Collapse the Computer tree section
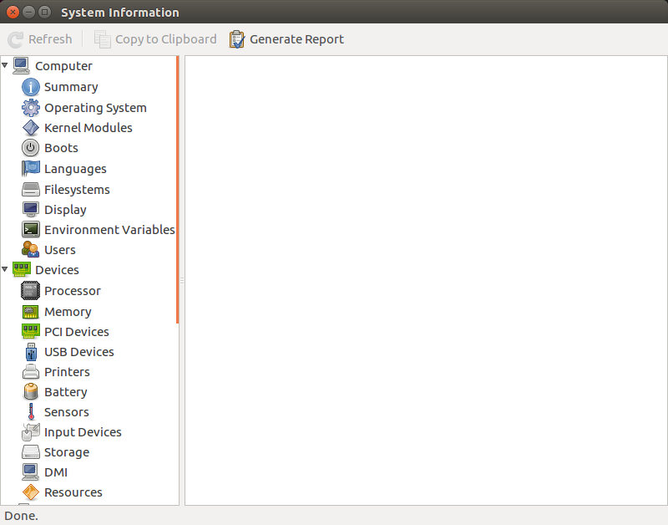The image size is (668, 525). click(5, 65)
